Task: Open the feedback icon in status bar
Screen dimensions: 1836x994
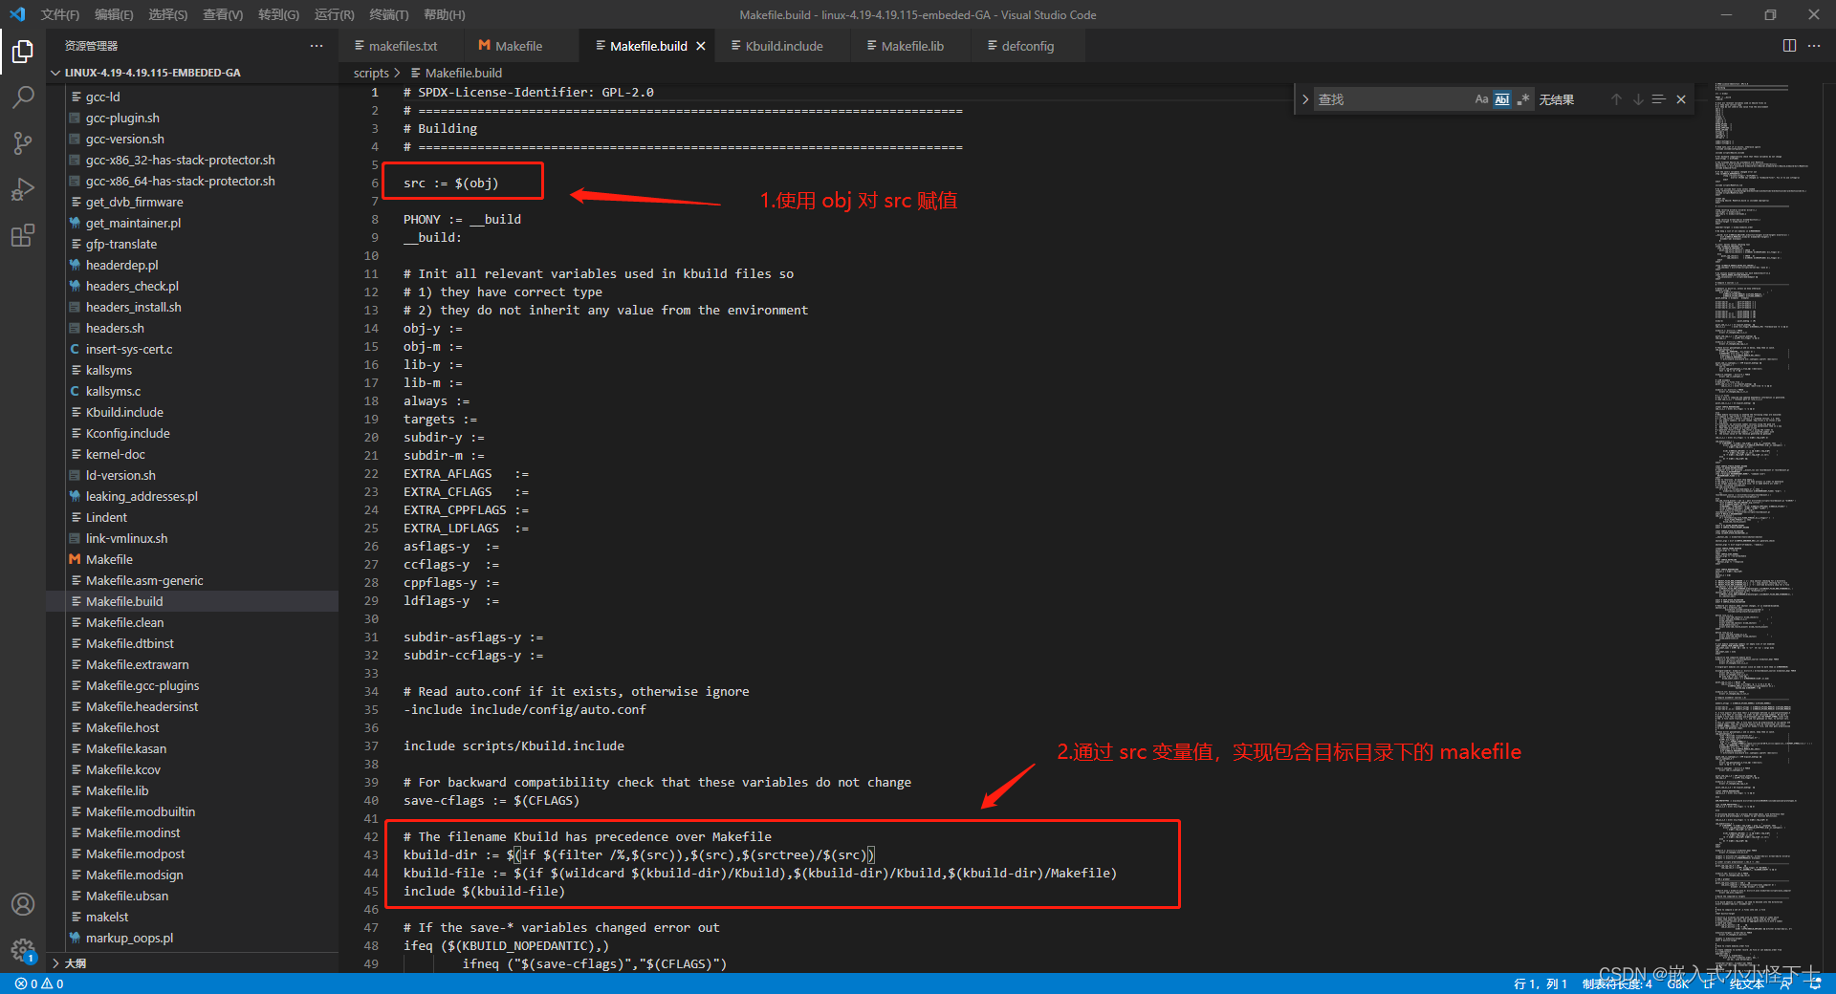Action: point(1785,983)
